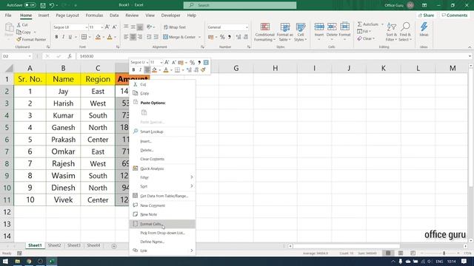Click the Ideas lightning icon
The image size is (474, 266).
click(424, 27)
